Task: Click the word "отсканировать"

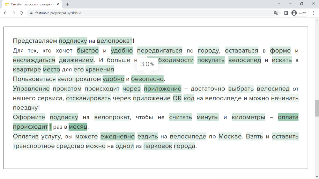Action: point(88,98)
